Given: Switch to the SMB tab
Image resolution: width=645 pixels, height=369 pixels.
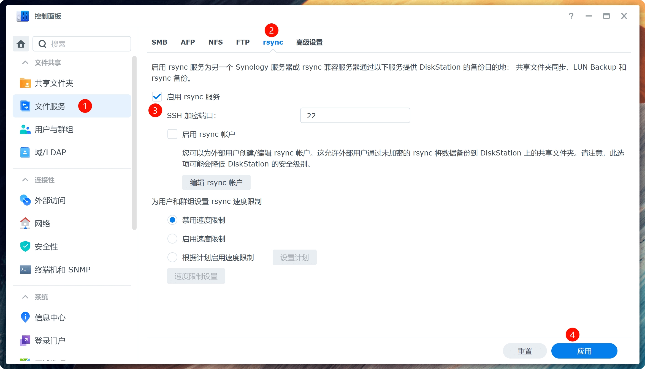Looking at the screenshot, I should click(159, 42).
